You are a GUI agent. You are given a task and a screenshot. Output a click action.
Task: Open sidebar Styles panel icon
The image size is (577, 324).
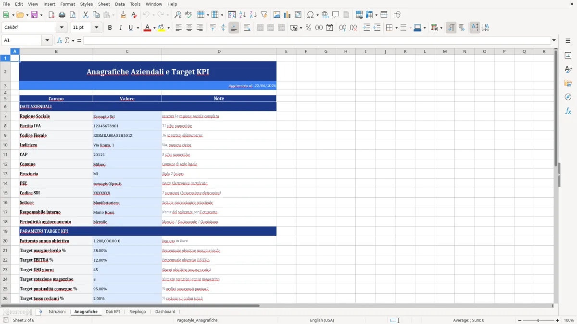click(x=568, y=70)
